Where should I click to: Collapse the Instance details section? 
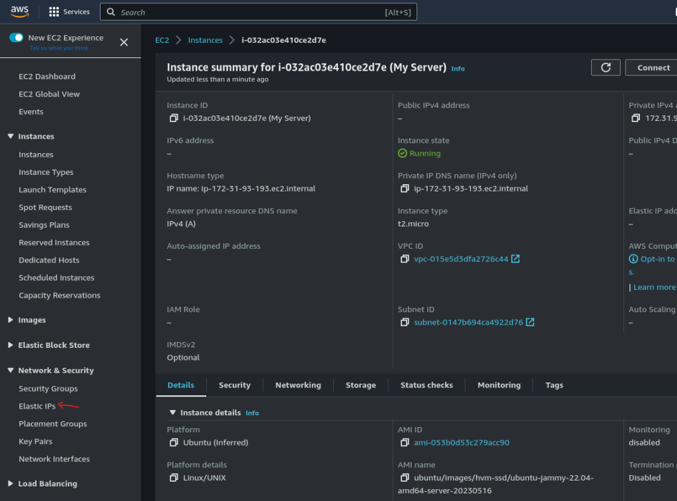173,413
